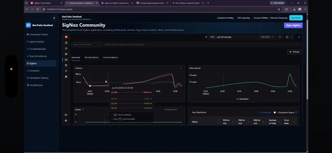Click Ask Gemini button
The image size is (332, 153).
click(x=278, y=3)
